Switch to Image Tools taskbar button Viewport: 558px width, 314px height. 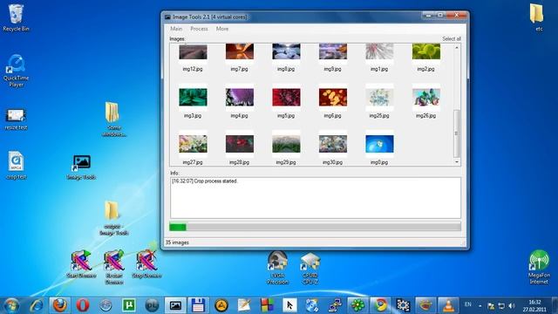click(x=175, y=305)
